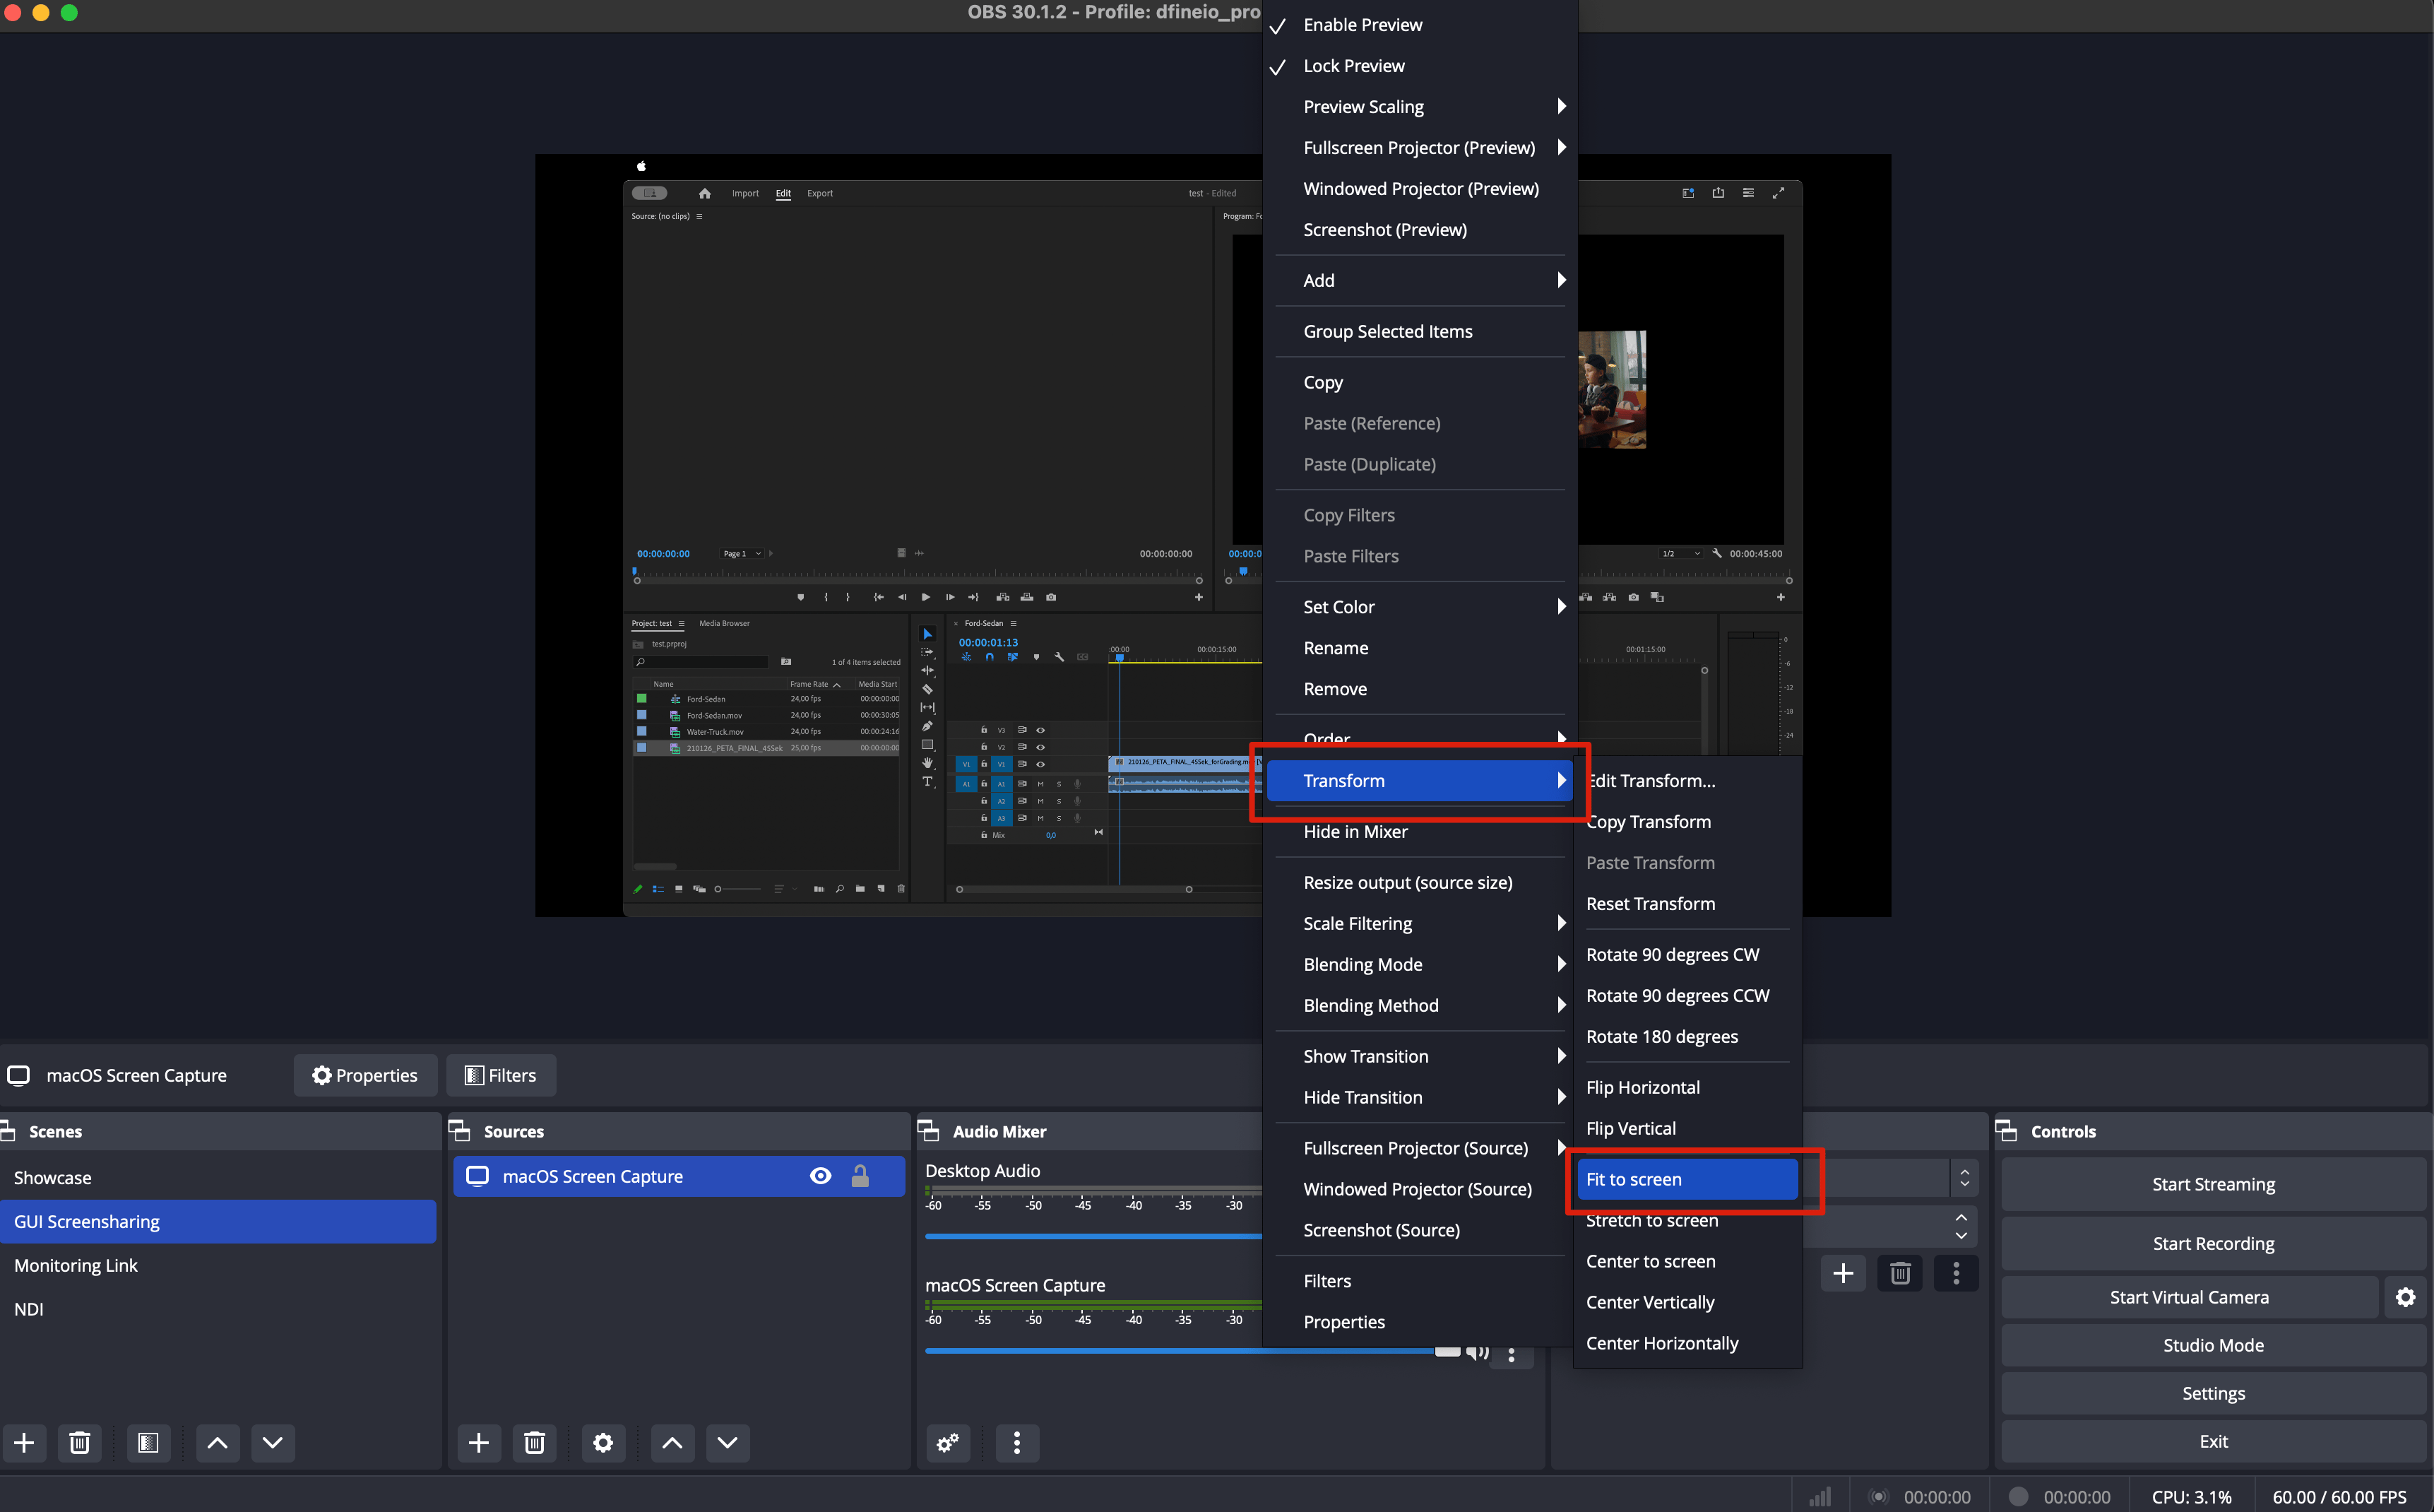Click the Start Recording button
The image size is (2434, 1512).
pyautogui.click(x=2213, y=1244)
